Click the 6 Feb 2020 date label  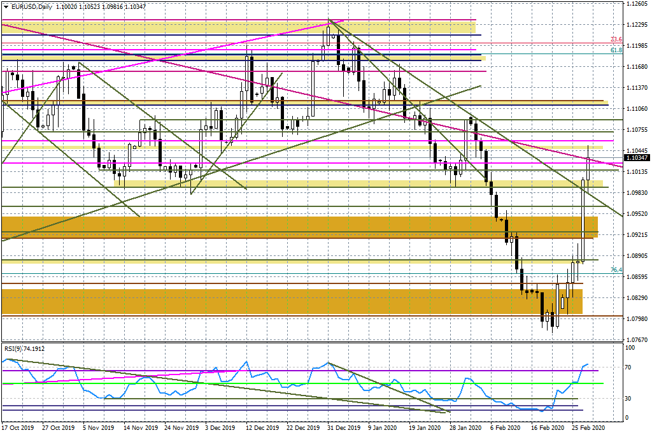click(x=505, y=427)
